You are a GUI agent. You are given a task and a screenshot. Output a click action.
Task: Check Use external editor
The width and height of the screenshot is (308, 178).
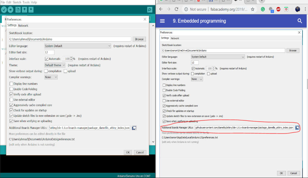(12, 100)
